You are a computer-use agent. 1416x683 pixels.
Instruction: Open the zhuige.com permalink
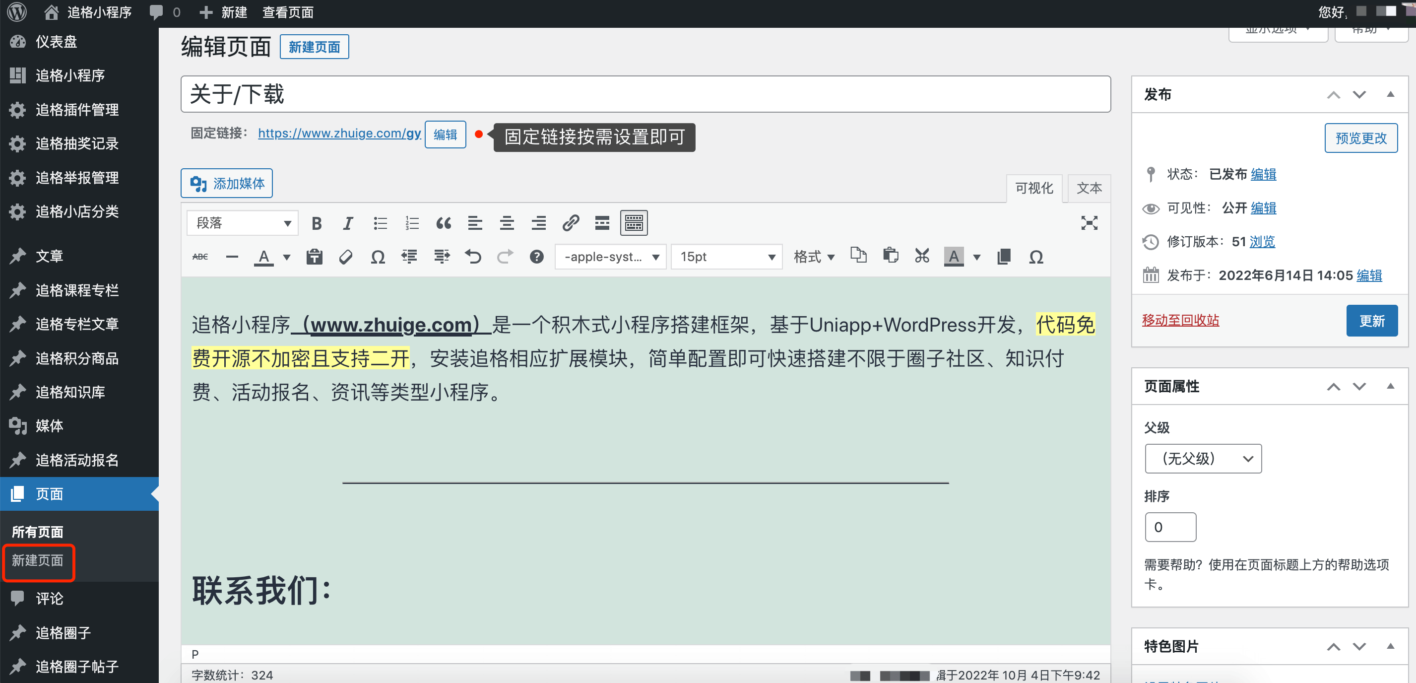(339, 133)
